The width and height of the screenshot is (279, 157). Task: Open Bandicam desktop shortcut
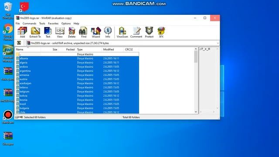[x=8, y=117]
